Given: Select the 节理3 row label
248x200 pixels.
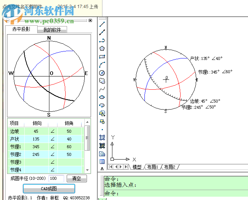Looking at the screenshot, I should (15, 162).
